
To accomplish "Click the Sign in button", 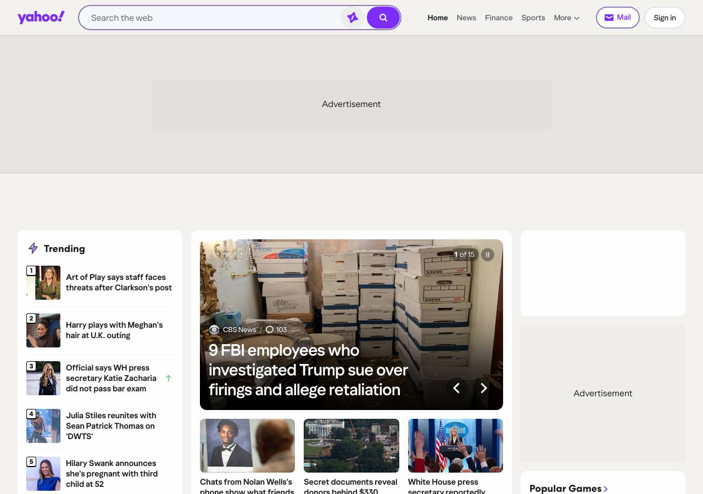I will coord(665,18).
